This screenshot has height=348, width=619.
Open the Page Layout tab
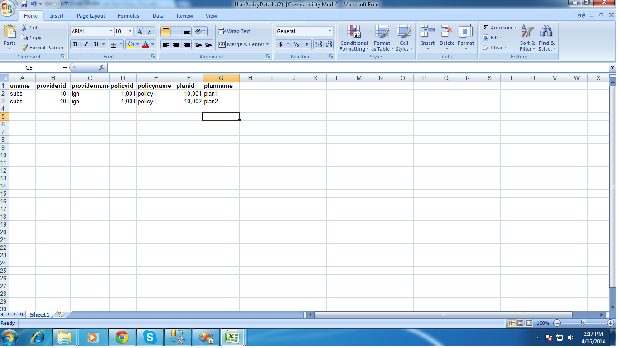coord(91,16)
